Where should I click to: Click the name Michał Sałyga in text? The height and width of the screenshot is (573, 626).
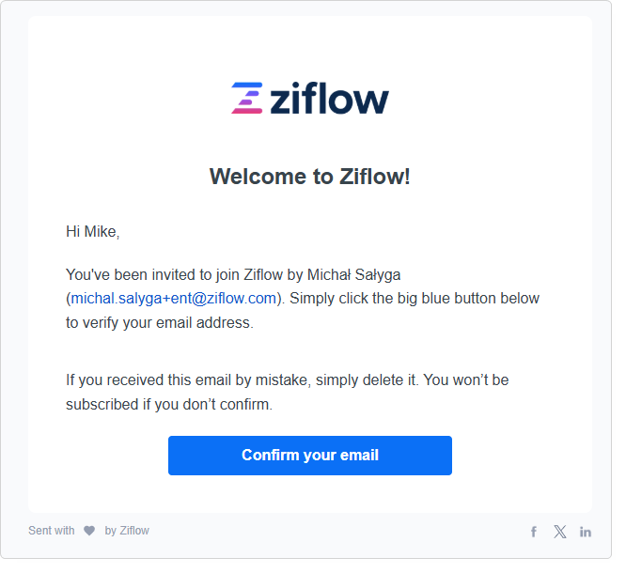(353, 275)
